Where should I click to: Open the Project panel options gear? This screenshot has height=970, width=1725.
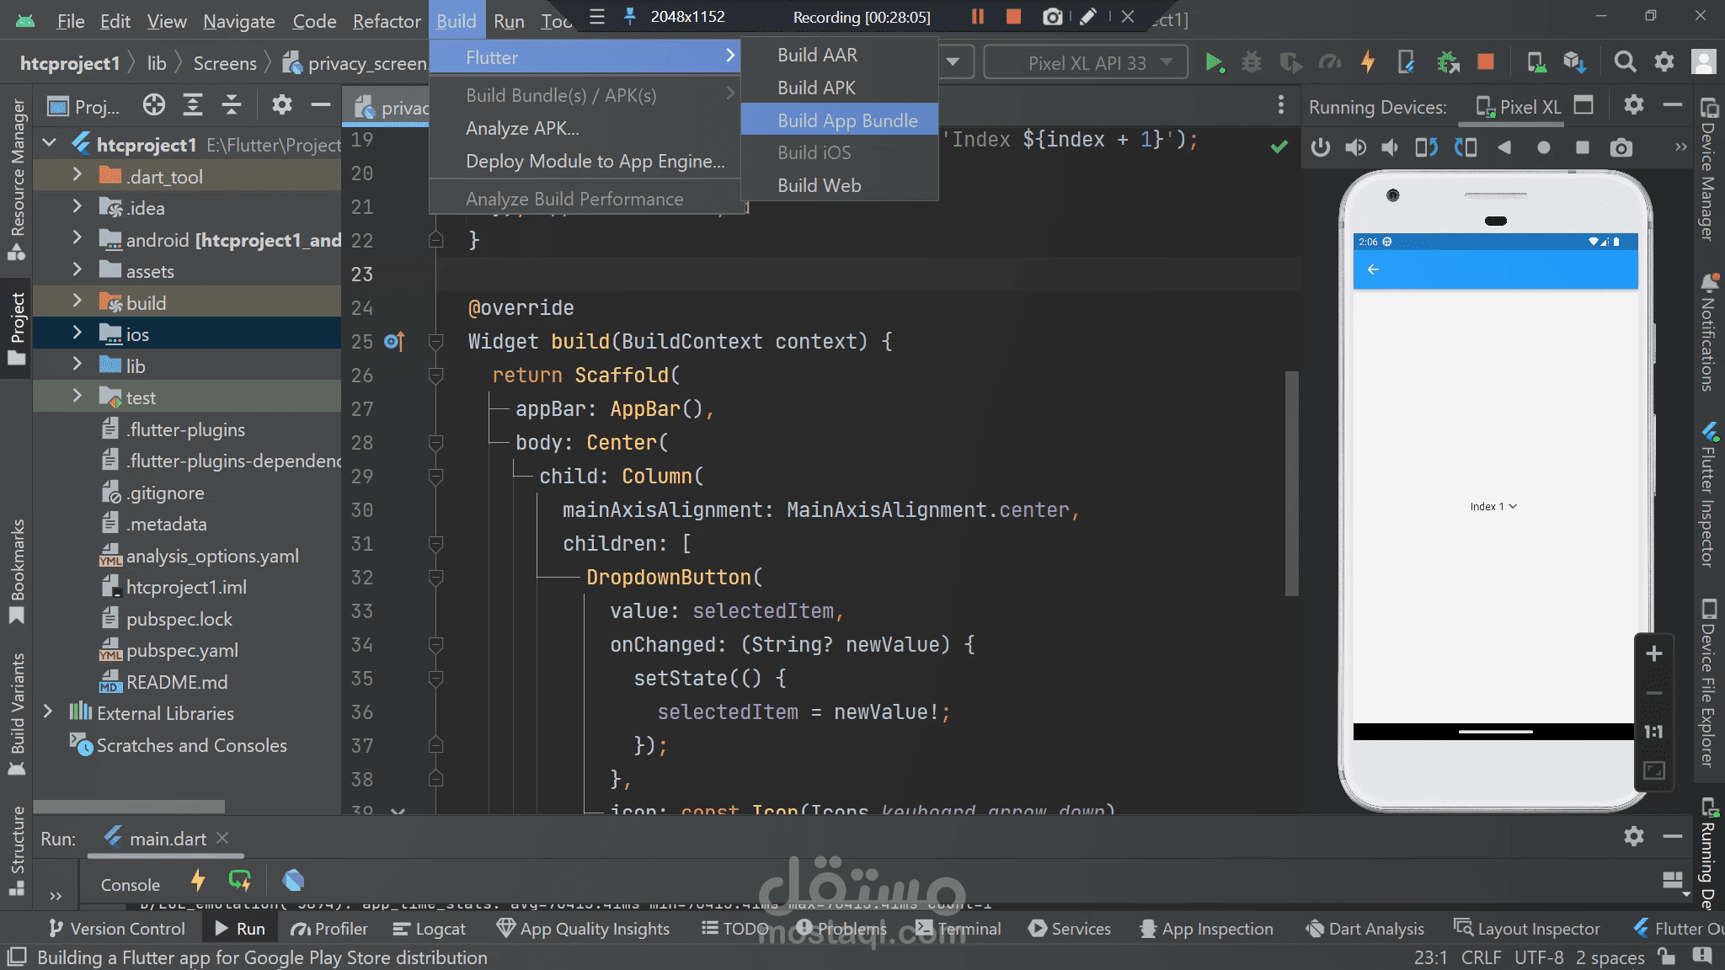tap(281, 105)
